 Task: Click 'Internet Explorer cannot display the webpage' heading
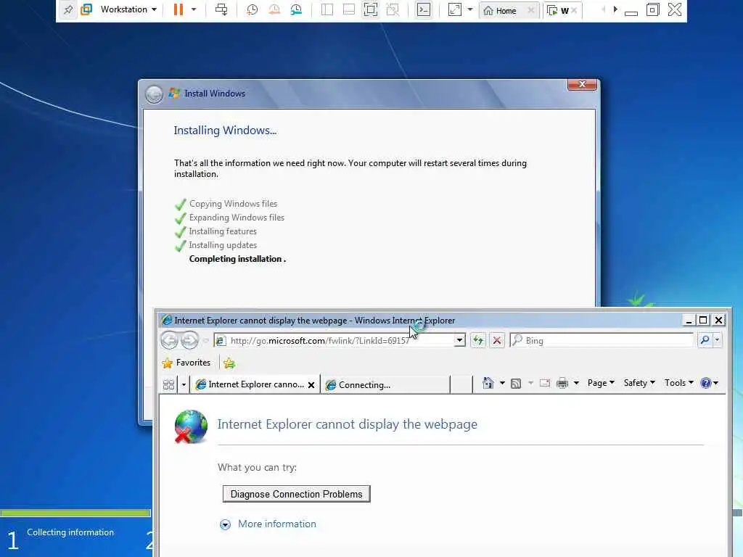[348, 424]
